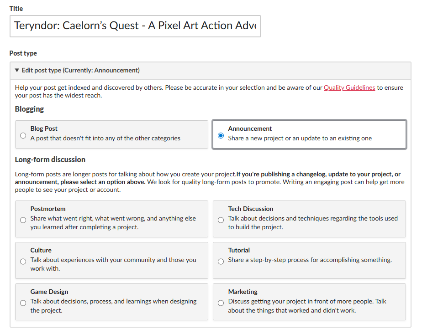Click the Postmortem card description text
Viewport: 422px width, 334px height.
point(113,223)
